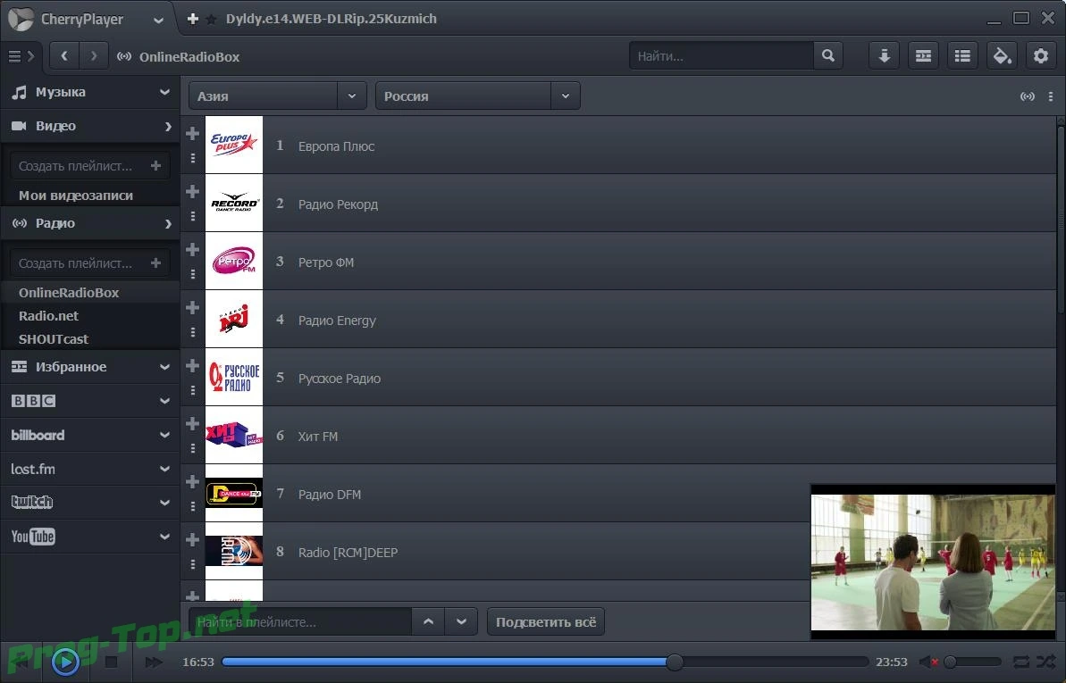Play station Ретро ФМ
The image size is (1066, 683).
(x=325, y=262)
